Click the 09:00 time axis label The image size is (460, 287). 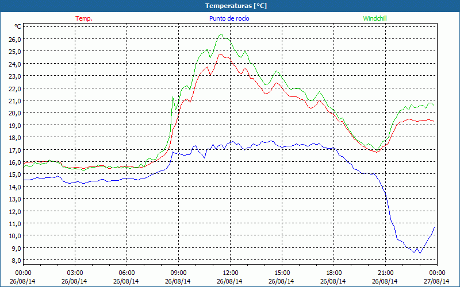pyautogui.click(x=178, y=273)
